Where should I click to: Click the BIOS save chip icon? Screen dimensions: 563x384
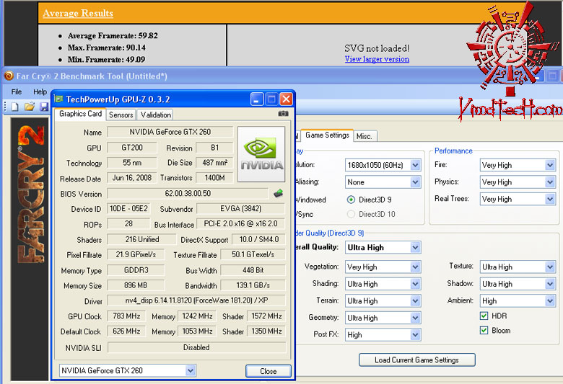click(x=279, y=194)
